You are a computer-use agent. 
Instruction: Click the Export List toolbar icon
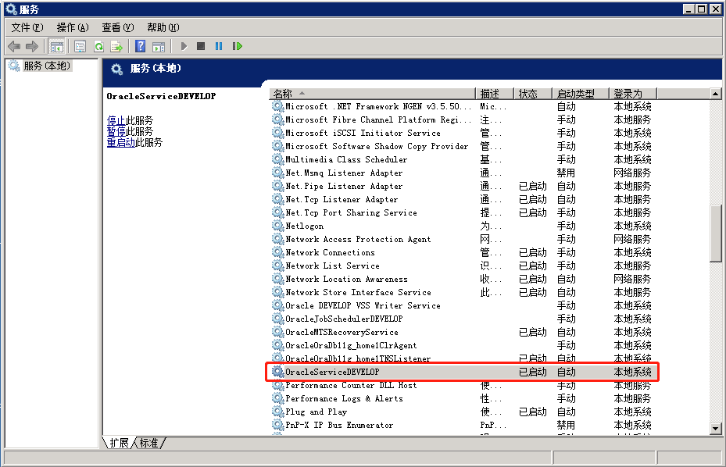(116, 46)
